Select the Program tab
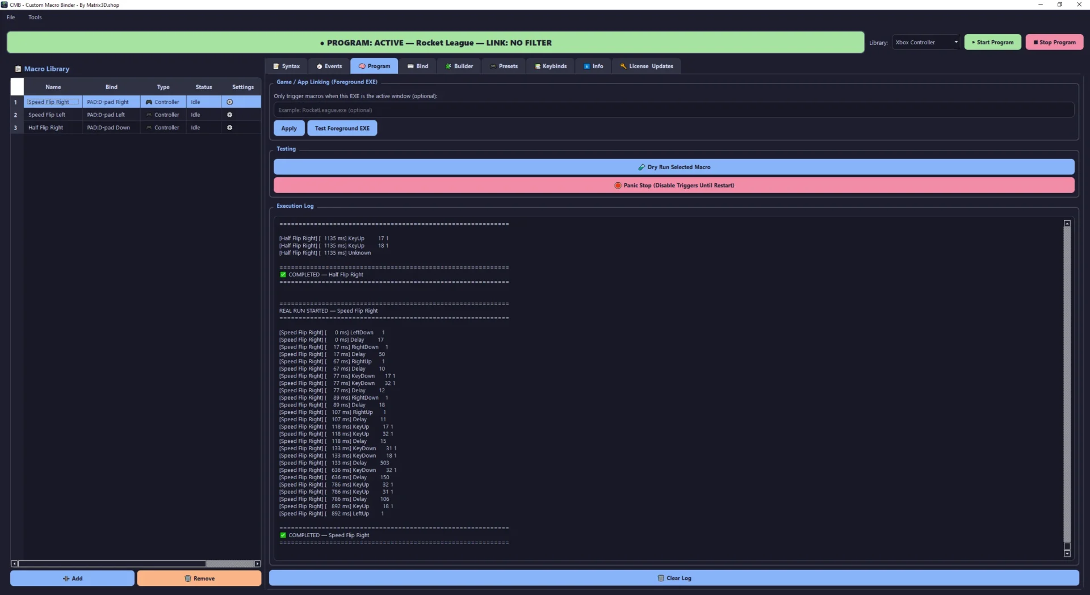This screenshot has height=595, width=1090. [x=374, y=66]
